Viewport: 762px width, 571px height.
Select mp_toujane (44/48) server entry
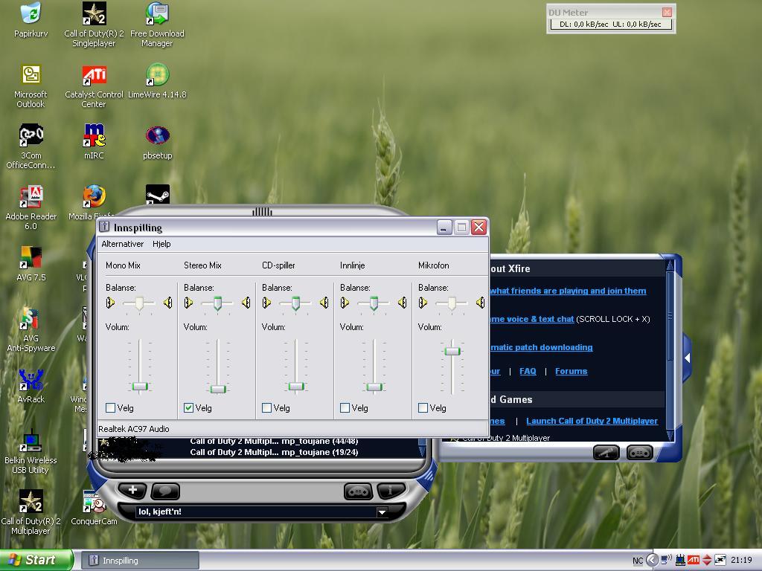[274, 442]
